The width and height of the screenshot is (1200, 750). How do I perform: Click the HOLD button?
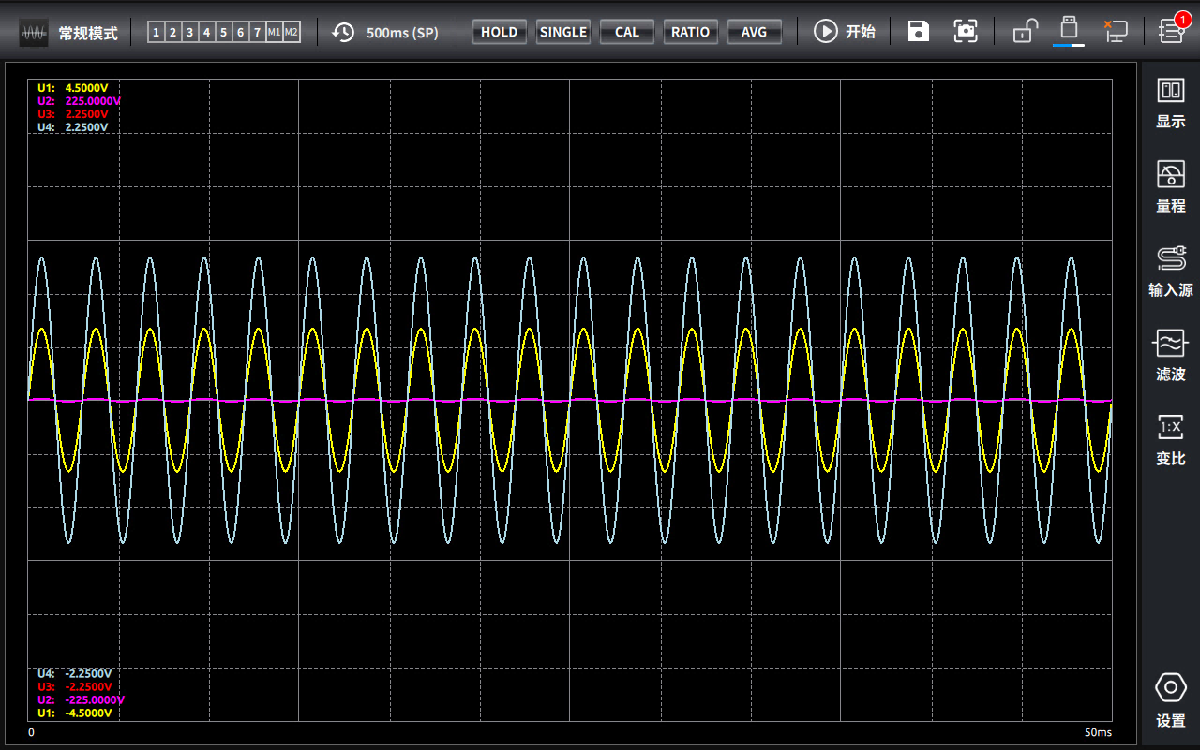pos(499,32)
